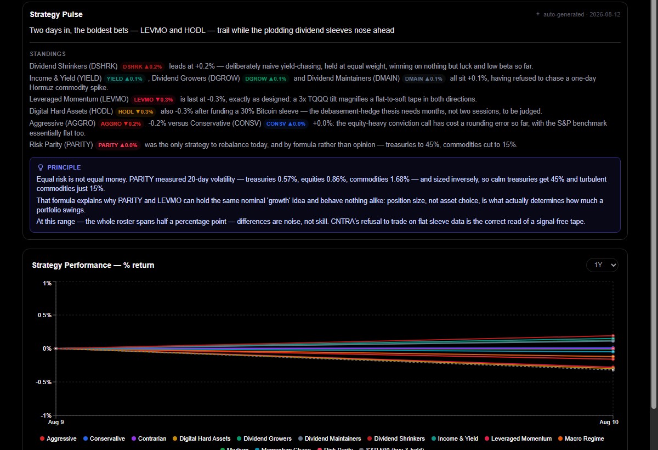Toggle the Aggressive series in legend
The image size is (658, 450).
click(x=58, y=438)
